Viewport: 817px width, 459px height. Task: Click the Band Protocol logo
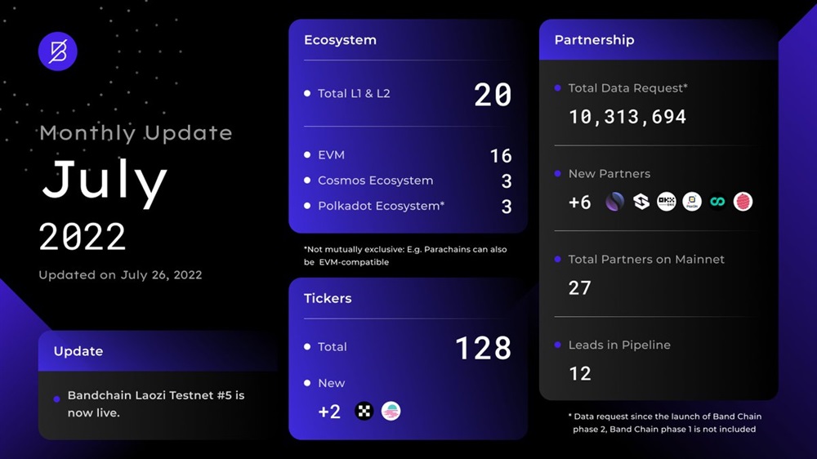57,51
